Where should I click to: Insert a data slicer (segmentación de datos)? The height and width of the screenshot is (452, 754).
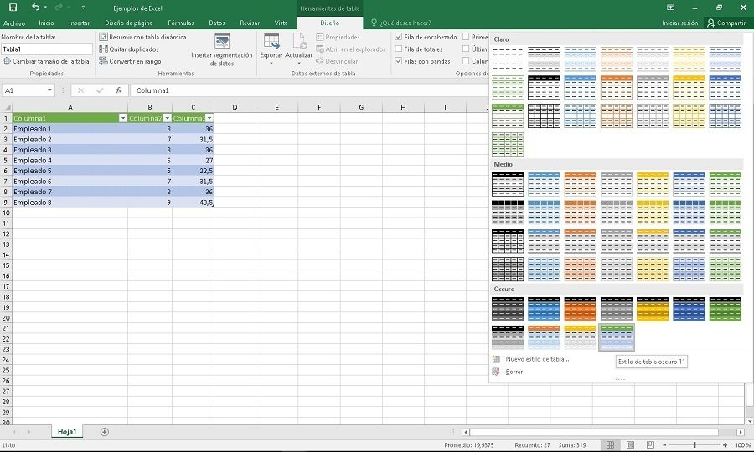pos(222,50)
